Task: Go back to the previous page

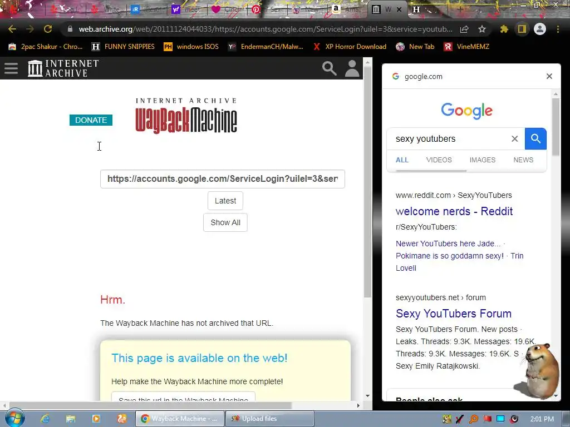Action: coord(12,29)
